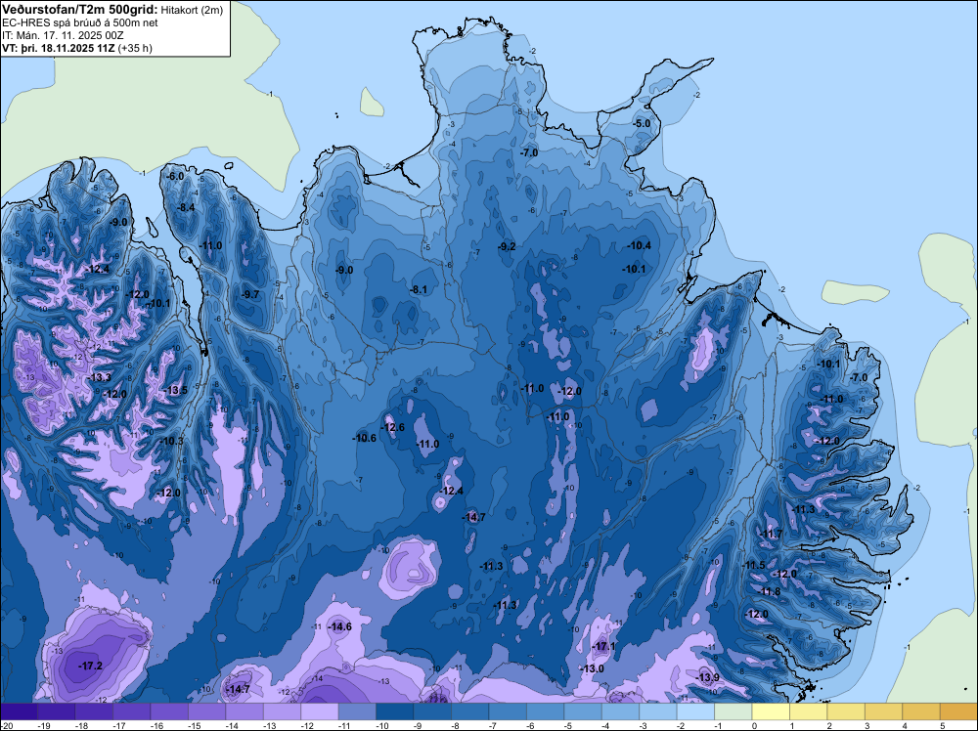Screen dimensions: 978x731
Task: Click the -9.7 temperature label
Action: pyautogui.click(x=250, y=294)
